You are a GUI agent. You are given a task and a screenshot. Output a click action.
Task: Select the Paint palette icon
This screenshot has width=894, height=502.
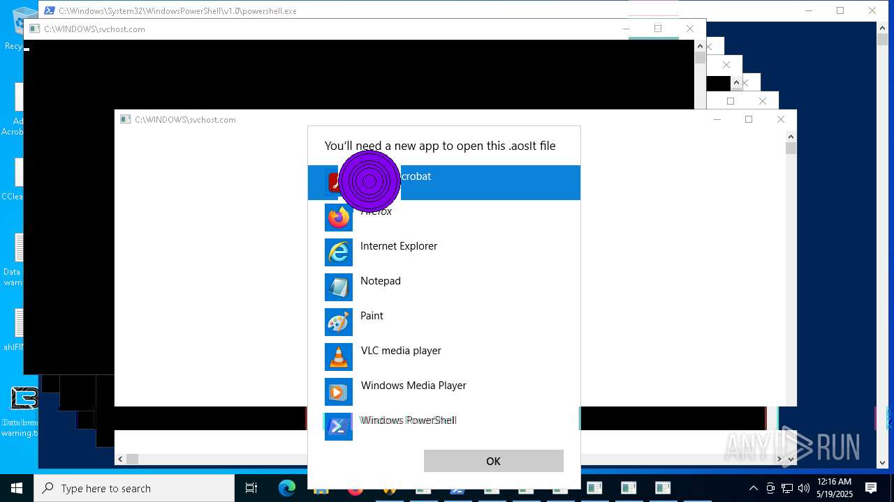click(x=339, y=322)
